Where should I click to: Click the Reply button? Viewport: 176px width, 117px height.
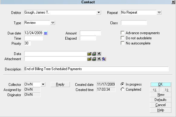[x=60, y=84]
